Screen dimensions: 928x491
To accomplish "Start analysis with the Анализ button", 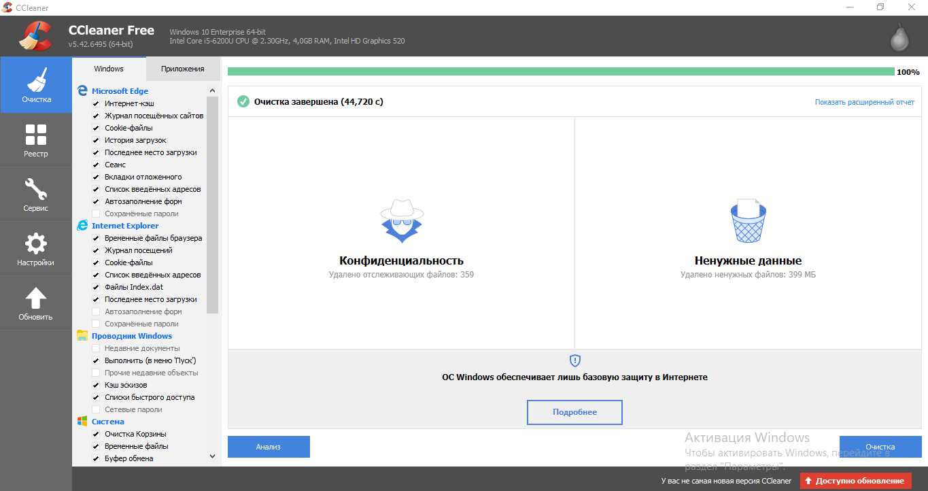I will tap(269, 447).
